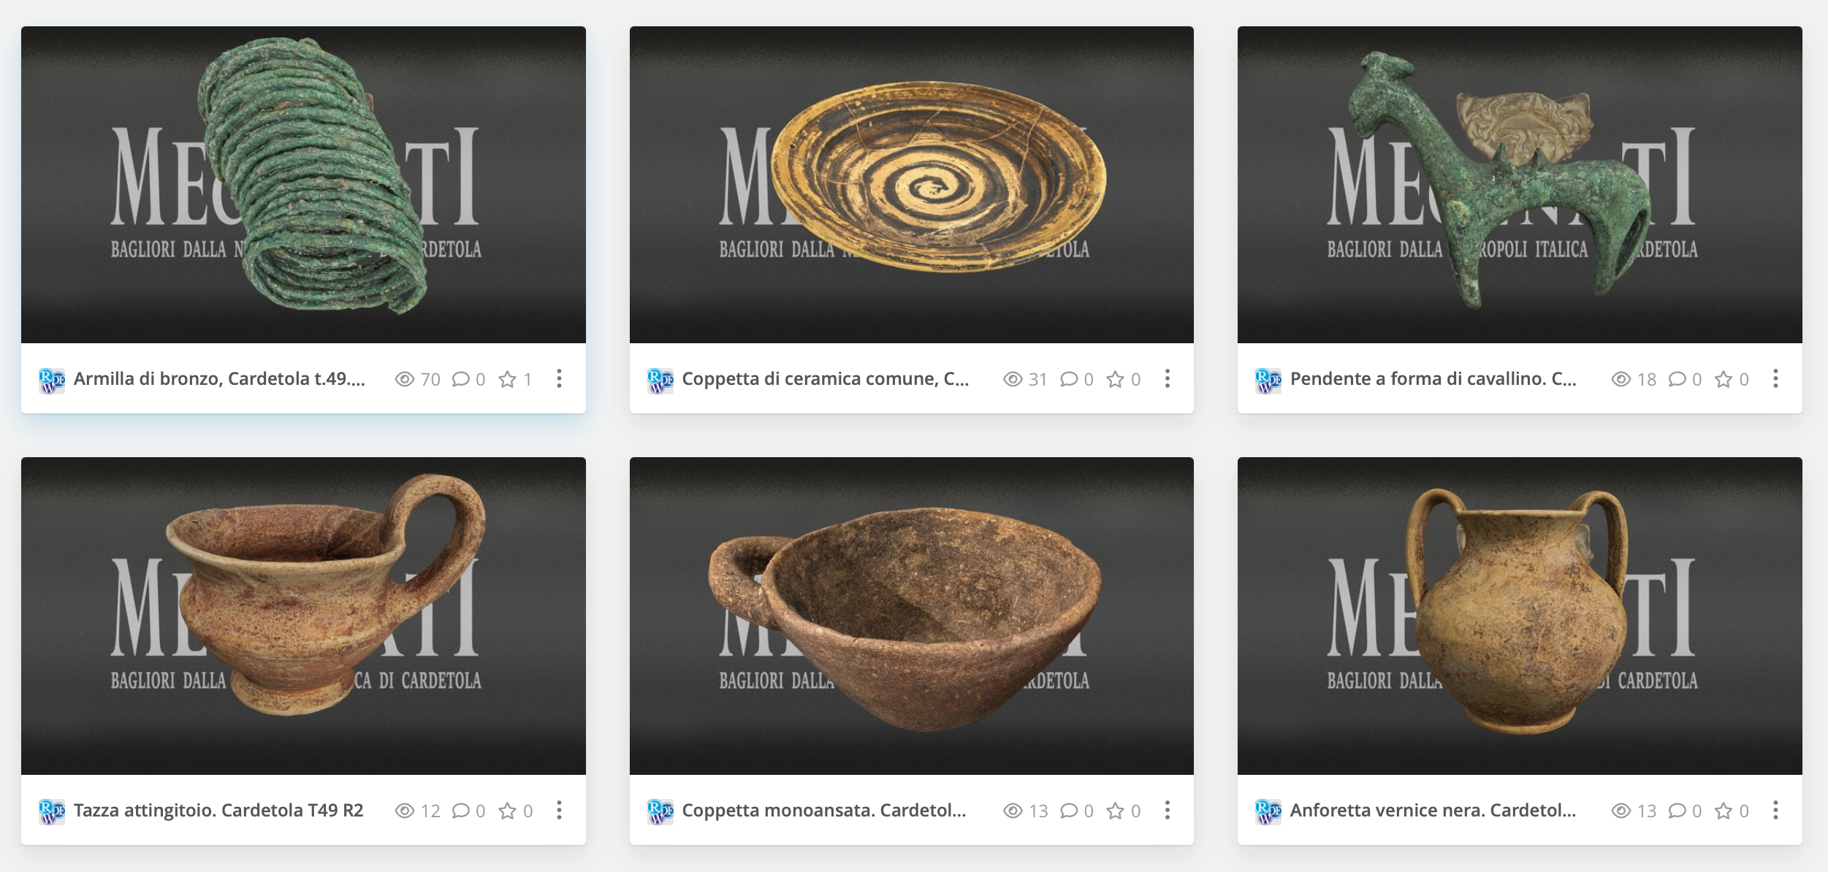Open the Armilla di bronzo, Cardetola title link
Viewport: 1828px width, 872px height.
[219, 378]
